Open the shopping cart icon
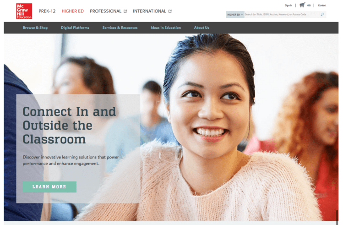 [x=302, y=5]
